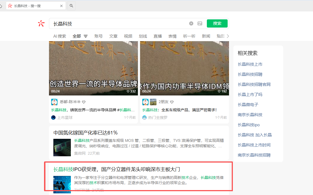Click source 热门全搜罗 text
This screenshot has width=313, height=195.
[x=158, y=118]
